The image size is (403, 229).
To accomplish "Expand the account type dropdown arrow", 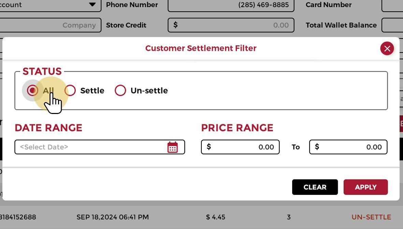I will pos(92,5).
